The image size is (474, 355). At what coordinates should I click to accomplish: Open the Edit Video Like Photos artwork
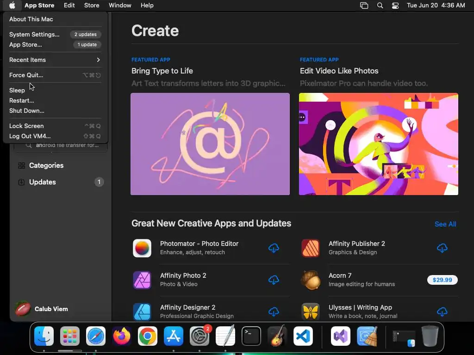point(379,144)
